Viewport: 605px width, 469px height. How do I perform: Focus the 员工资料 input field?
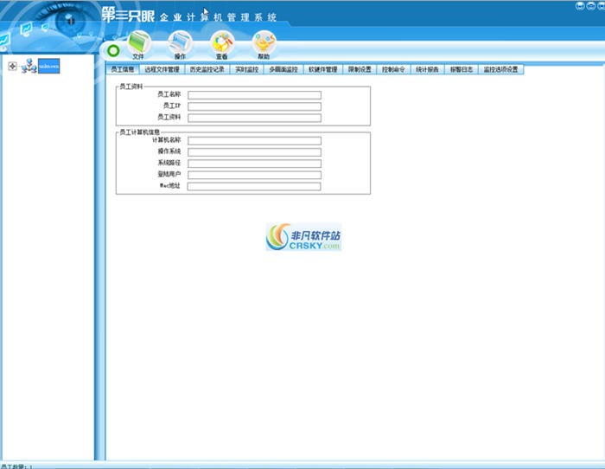(254, 118)
